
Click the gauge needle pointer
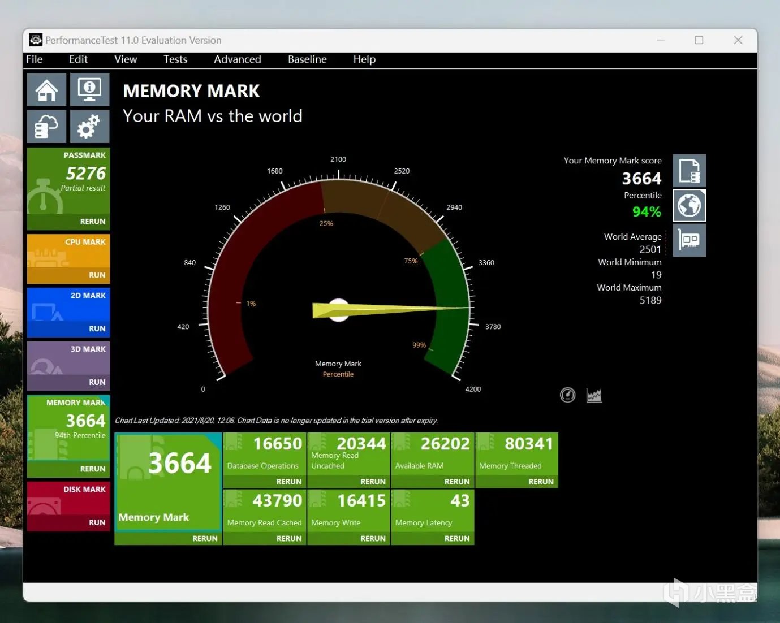point(391,310)
